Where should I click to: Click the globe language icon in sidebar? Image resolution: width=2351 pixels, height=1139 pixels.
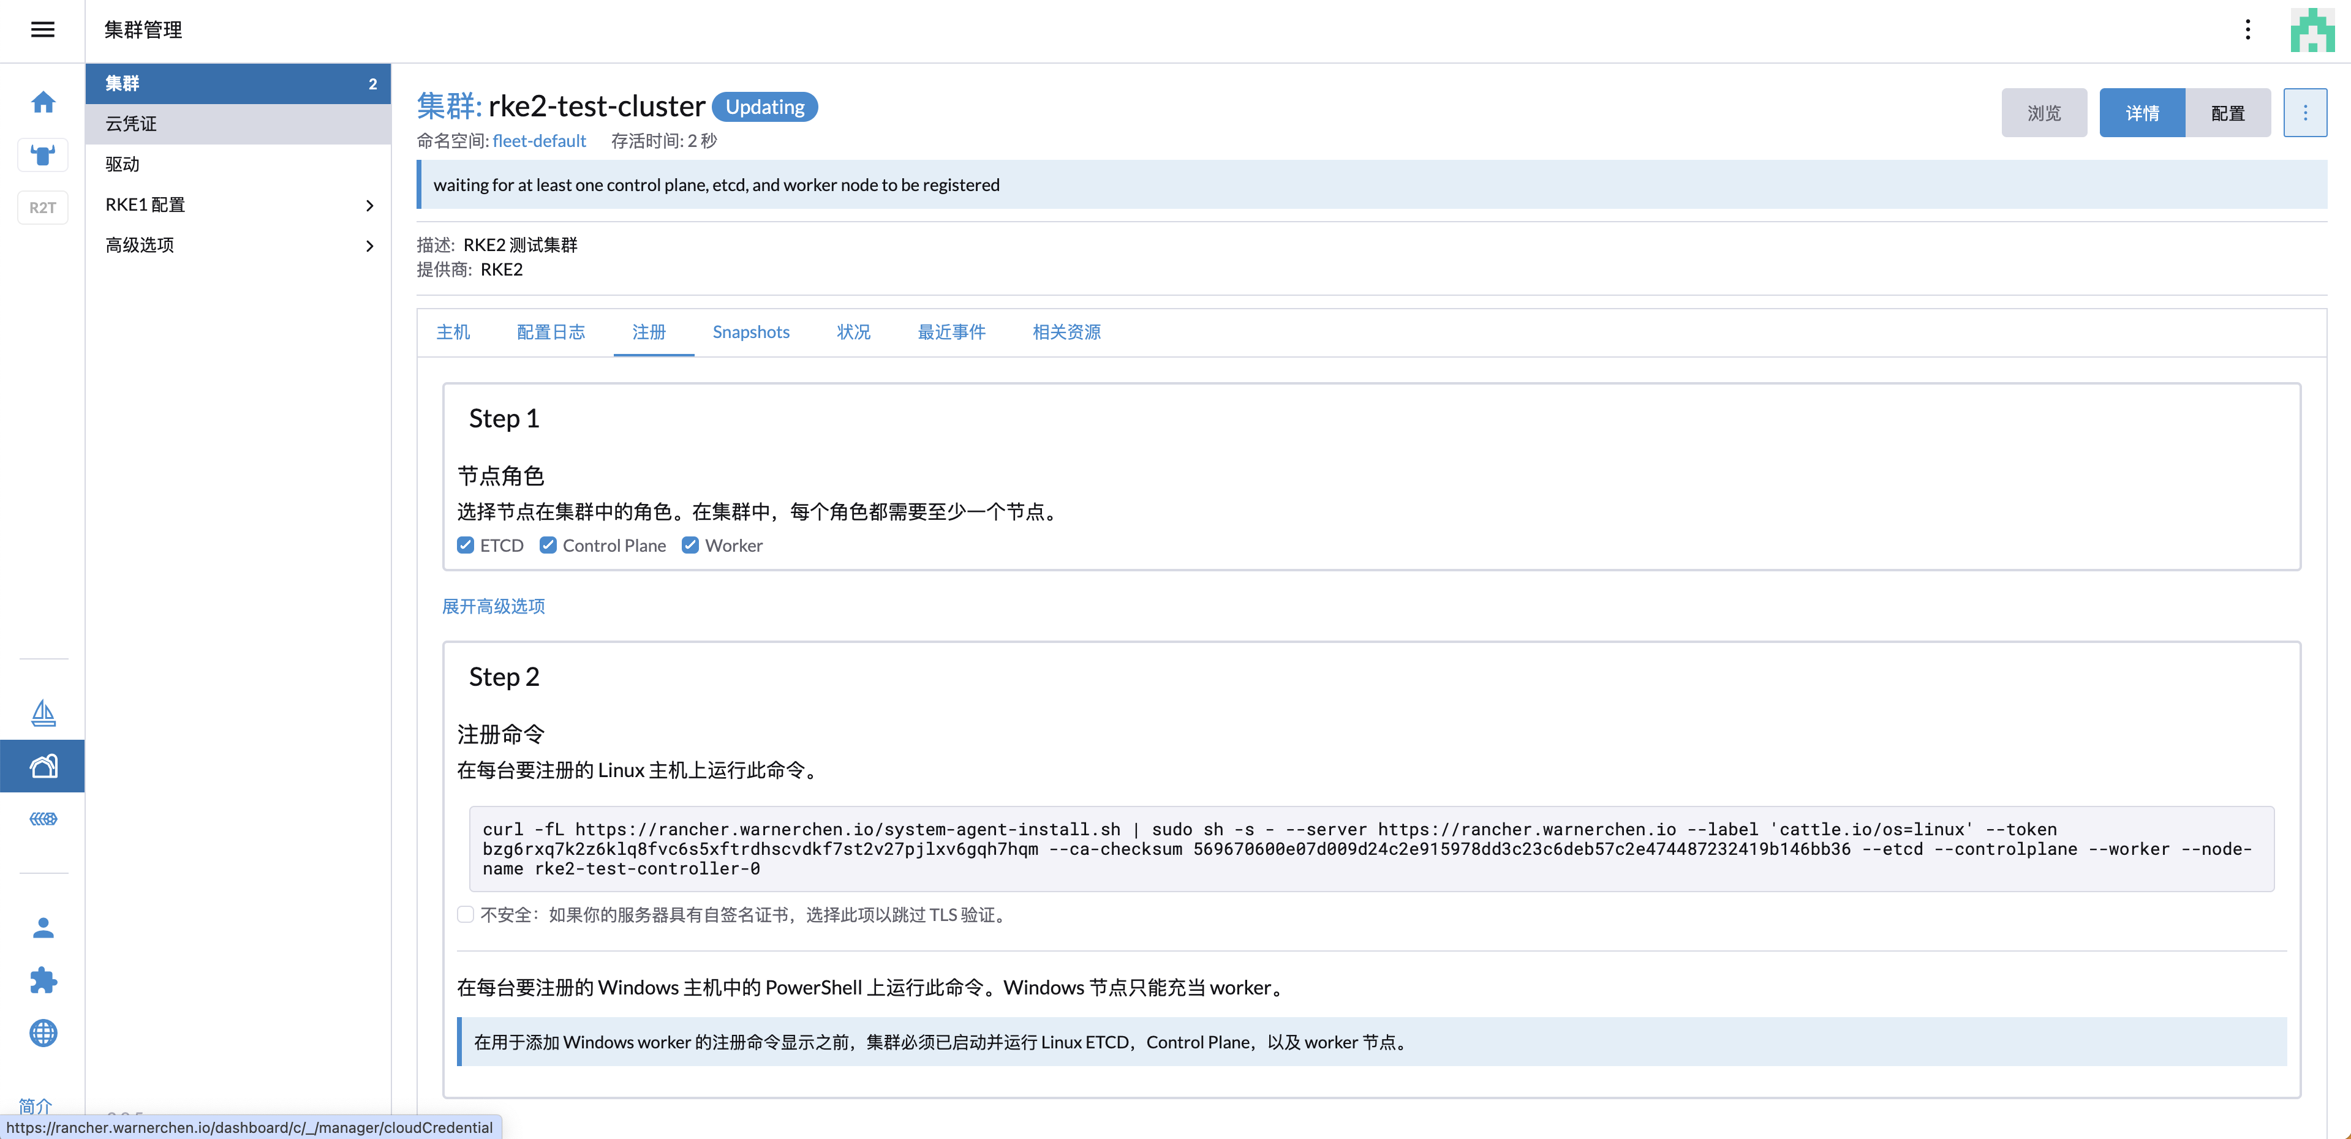coord(43,1033)
